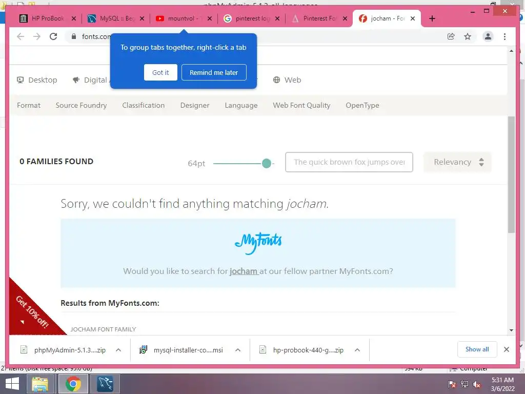Viewport: 525px width, 394px height.
Task: Expand phpMyAdmin download options arrow
Action: pos(118,350)
